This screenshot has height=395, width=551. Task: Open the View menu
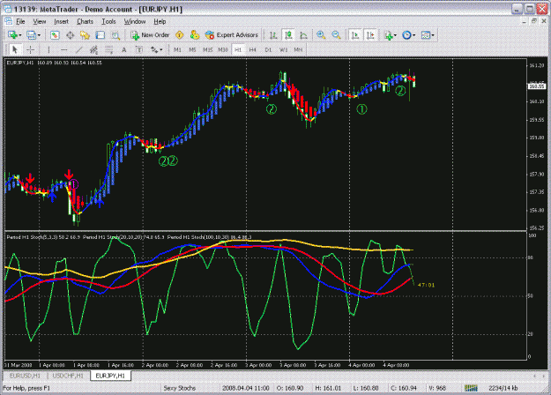coord(40,21)
